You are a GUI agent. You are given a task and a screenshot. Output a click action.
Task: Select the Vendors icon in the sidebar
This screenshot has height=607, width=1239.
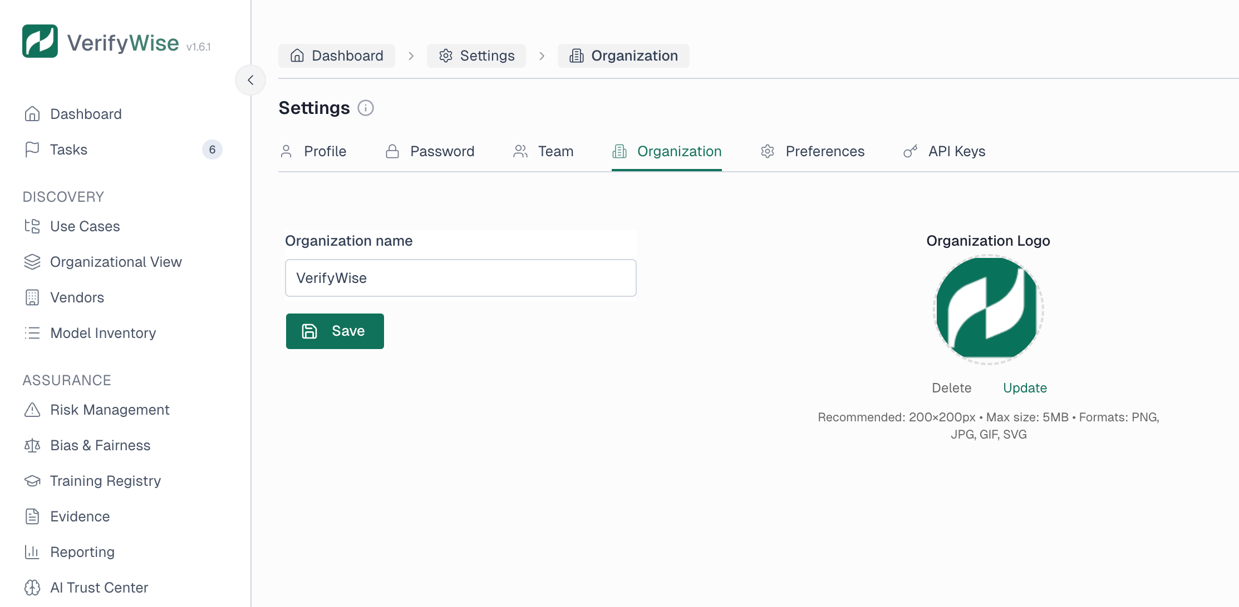(x=32, y=297)
